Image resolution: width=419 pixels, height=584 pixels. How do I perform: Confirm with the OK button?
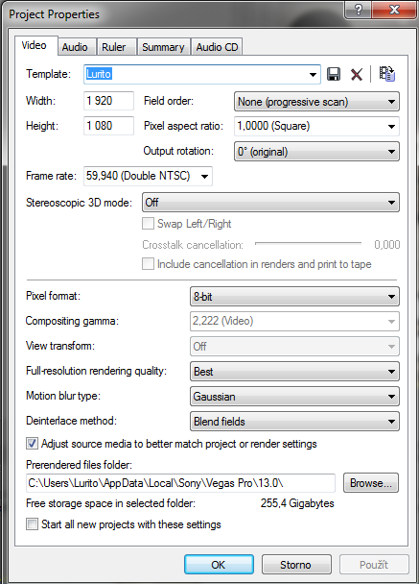click(x=219, y=565)
